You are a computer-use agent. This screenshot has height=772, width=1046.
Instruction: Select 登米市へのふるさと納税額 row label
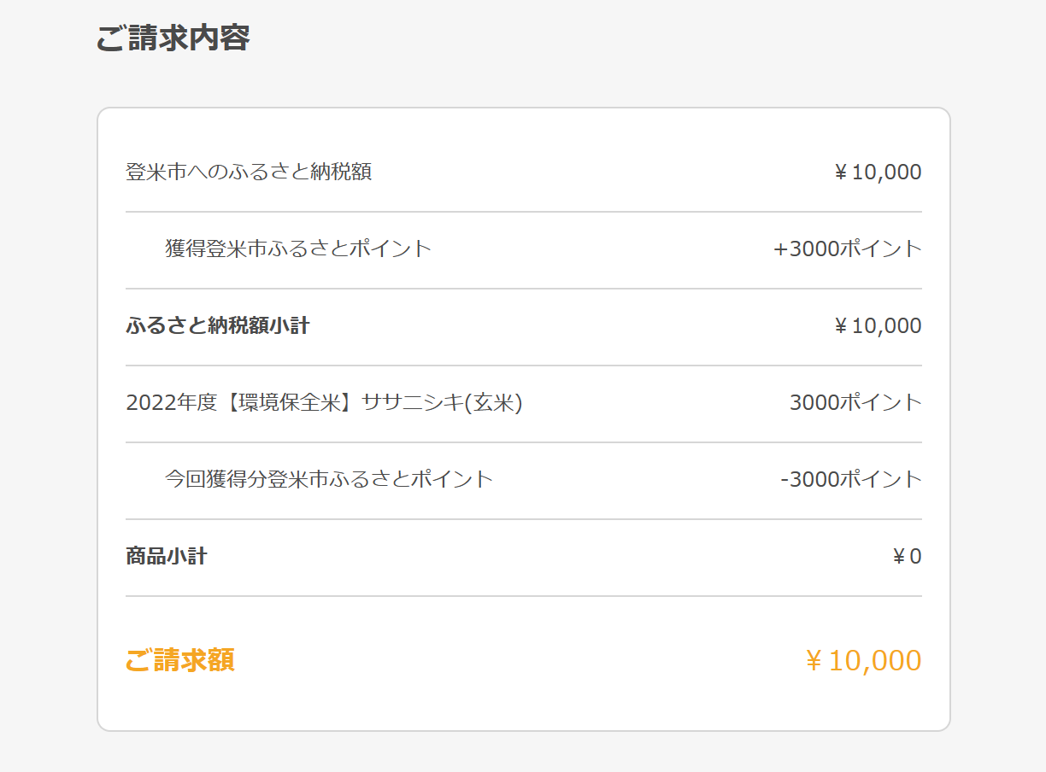click(x=249, y=173)
